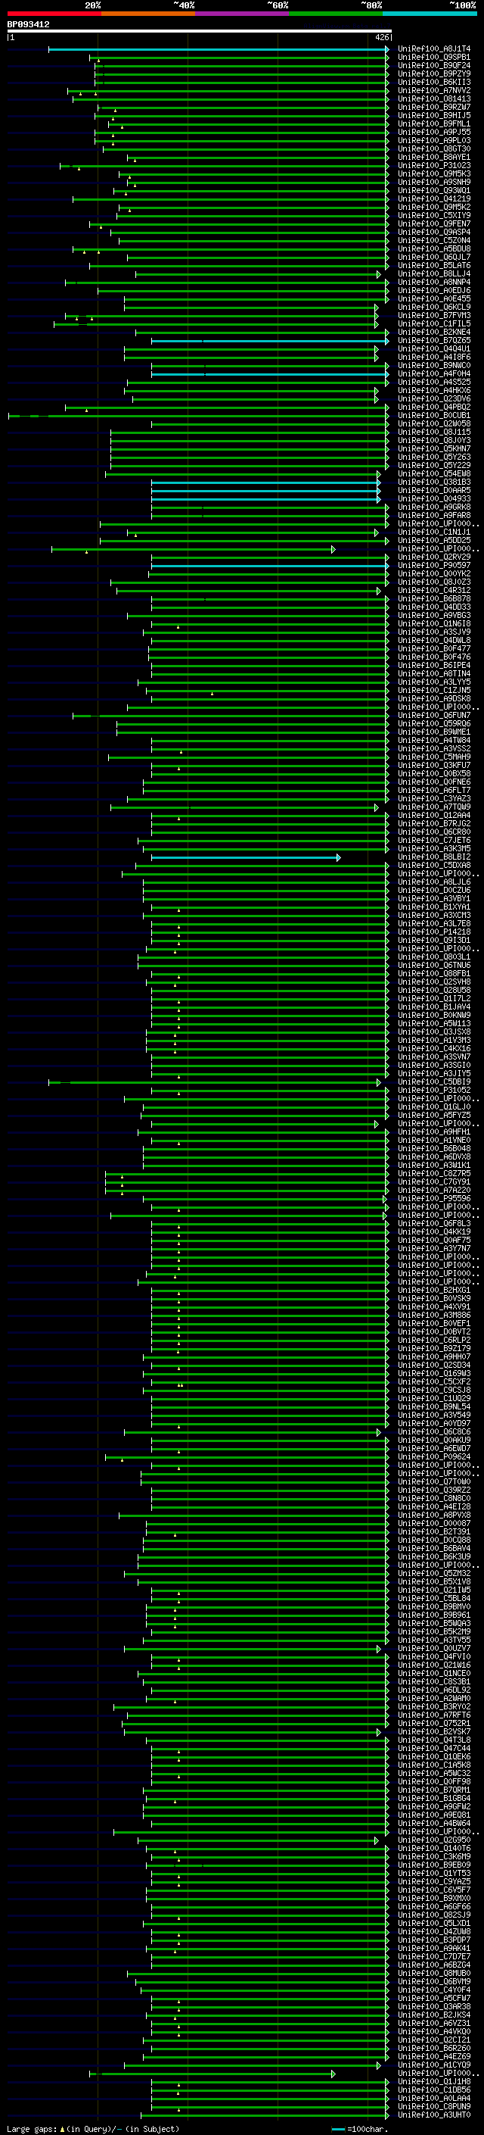
Task: Select hit label UniRef100_Q28U58
Action: 433,990
